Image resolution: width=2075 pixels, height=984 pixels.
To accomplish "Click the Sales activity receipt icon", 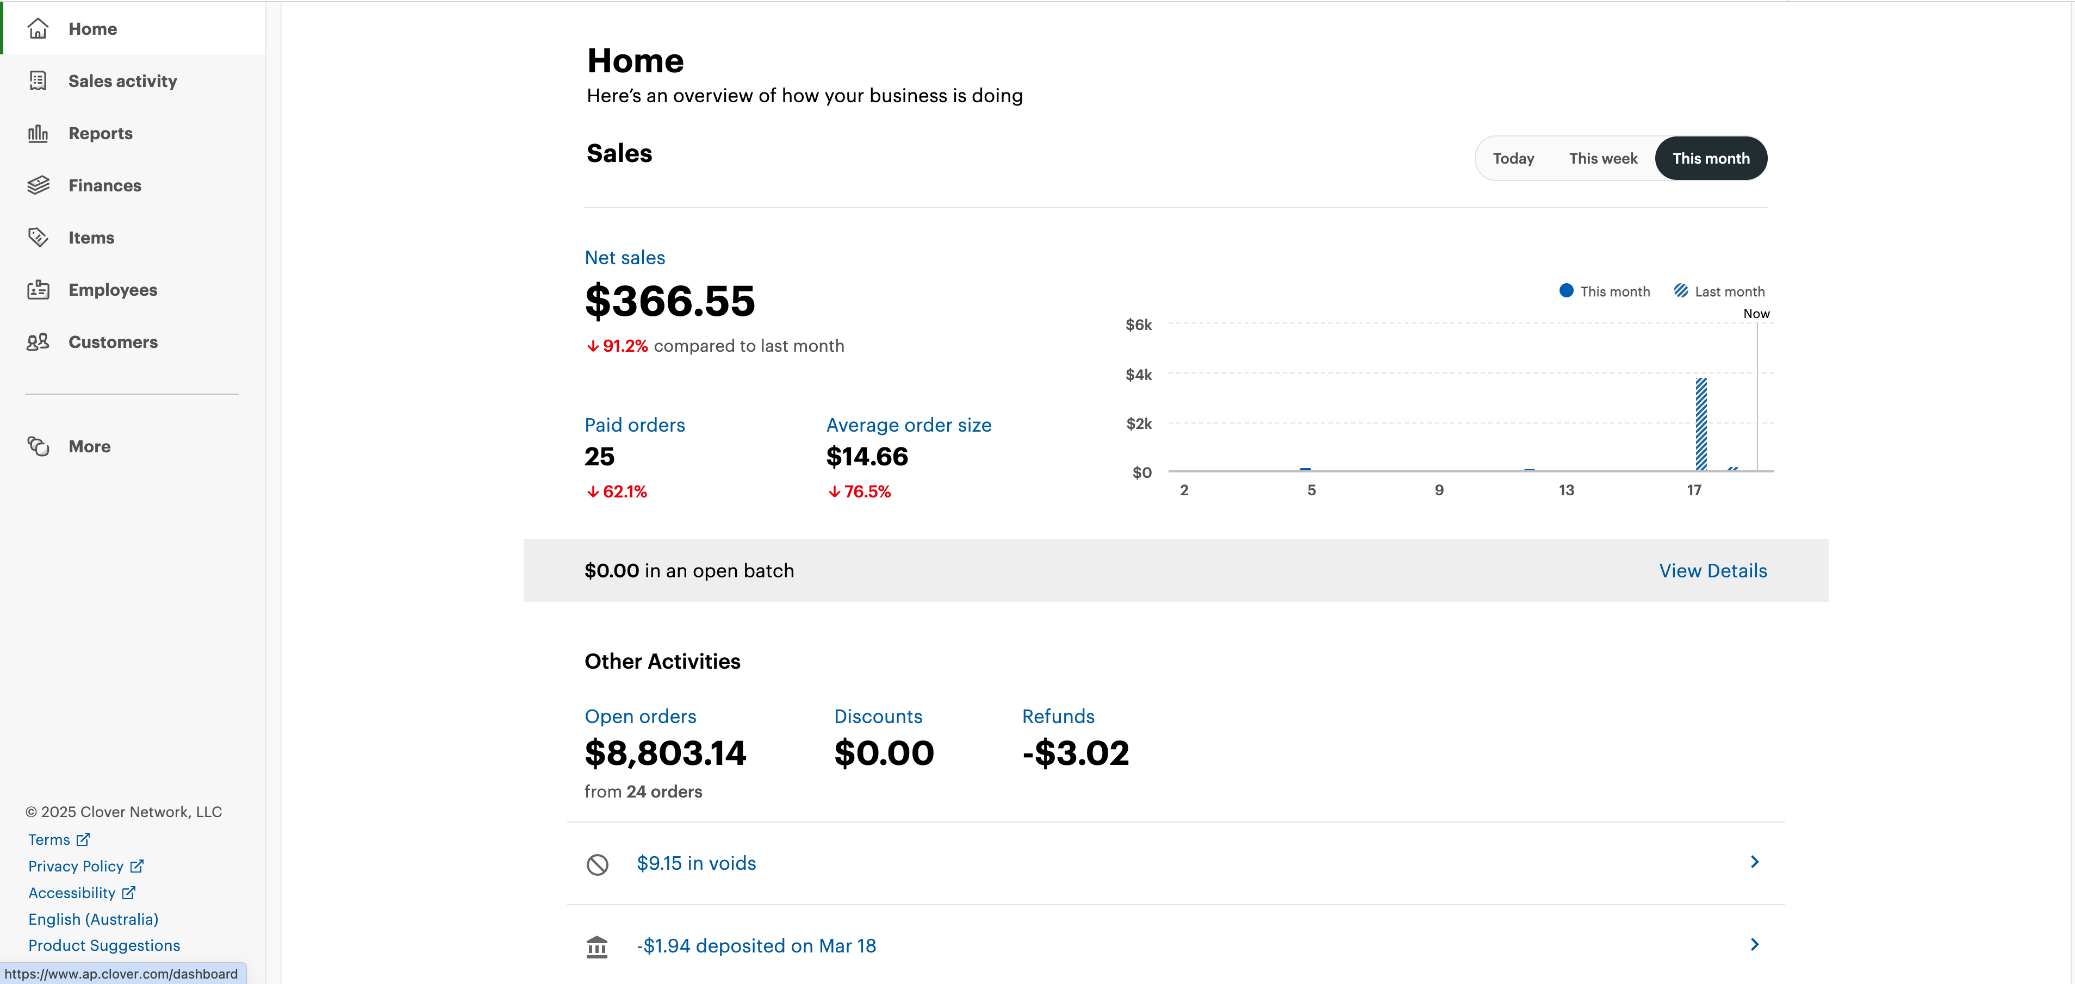I will pyautogui.click(x=38, y=80).
